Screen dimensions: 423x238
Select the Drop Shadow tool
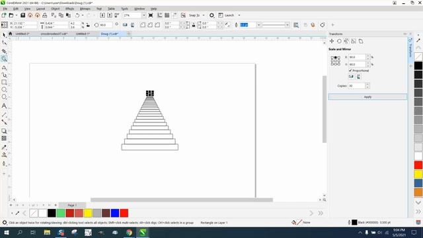(4, 131)
